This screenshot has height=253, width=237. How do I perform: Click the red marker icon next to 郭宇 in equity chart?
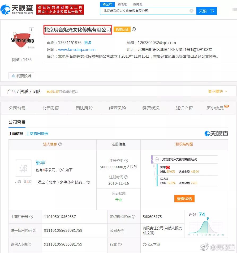[168, 167]
